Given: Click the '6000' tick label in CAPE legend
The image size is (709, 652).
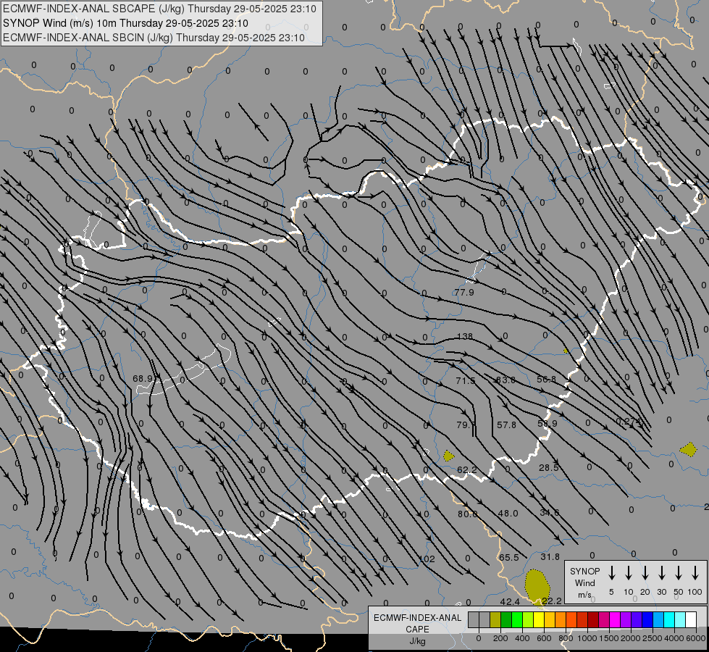Looking at the screenshot, I should 695,638.
